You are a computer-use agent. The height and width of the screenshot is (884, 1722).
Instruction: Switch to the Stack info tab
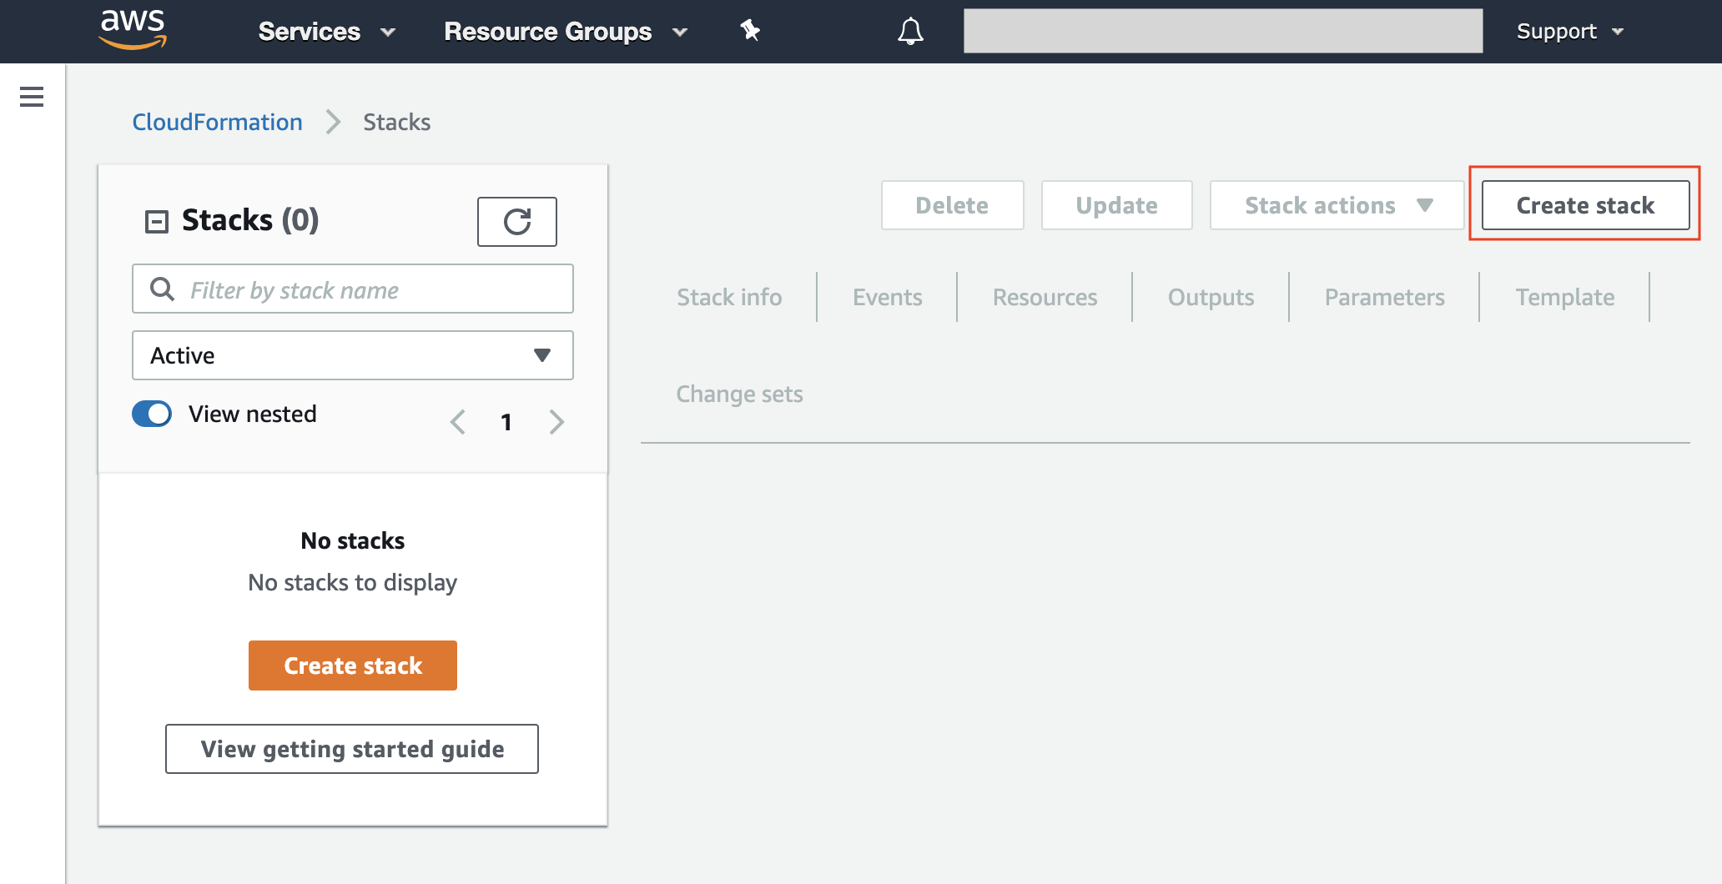tap(729, 297)
